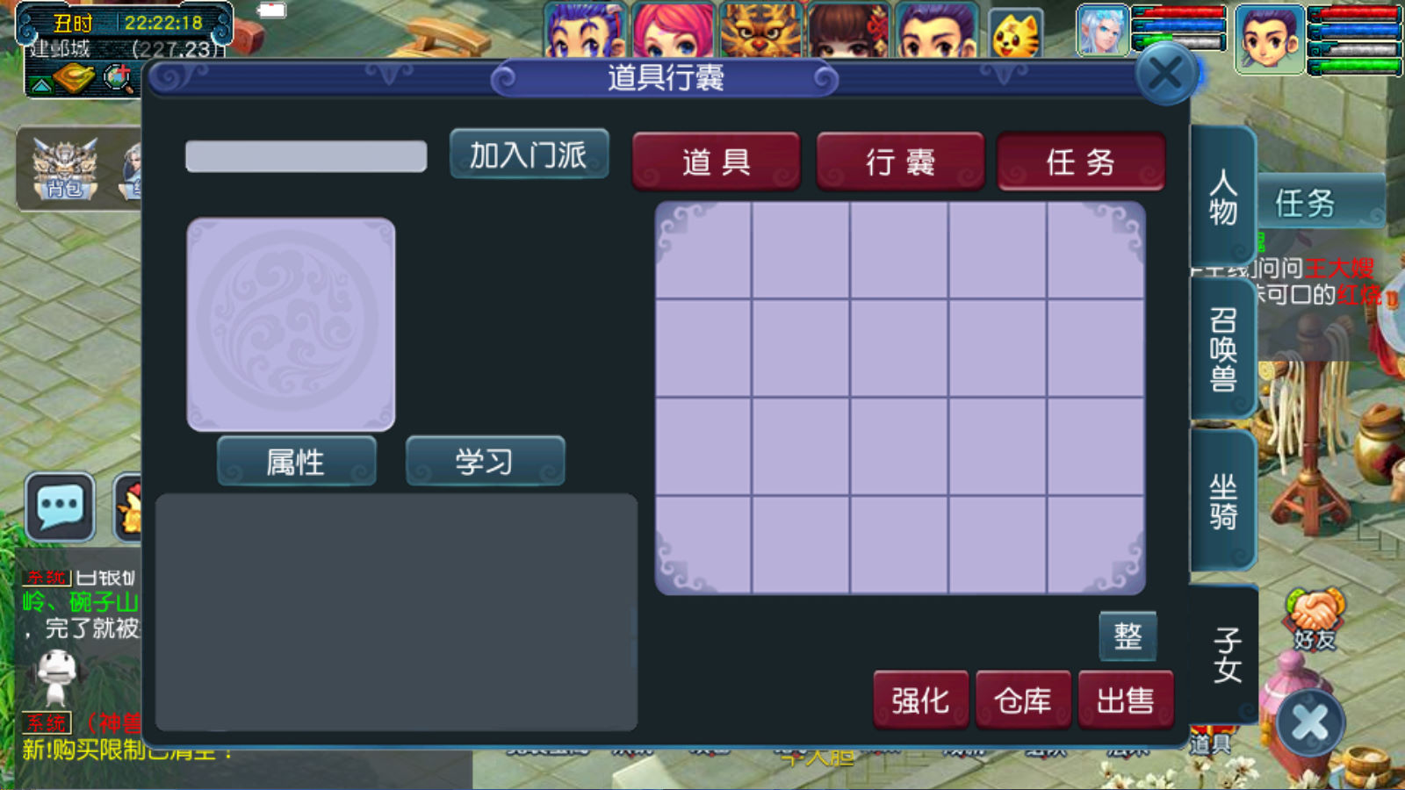Open the 召唤兽 side tab
The height and width of the screenshot is (790, 1405).
click(x=1223, y=348)
